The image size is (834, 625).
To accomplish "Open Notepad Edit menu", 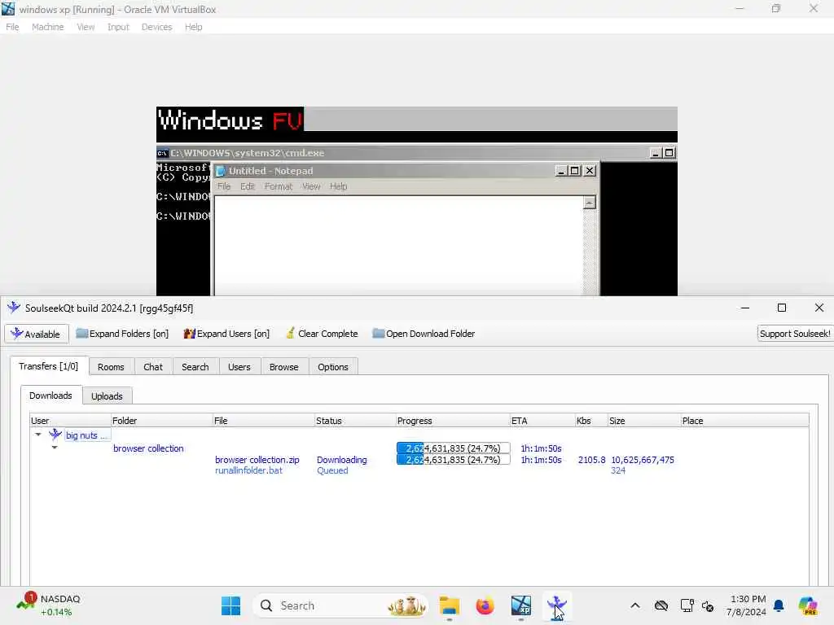I will tap(248, 186).
